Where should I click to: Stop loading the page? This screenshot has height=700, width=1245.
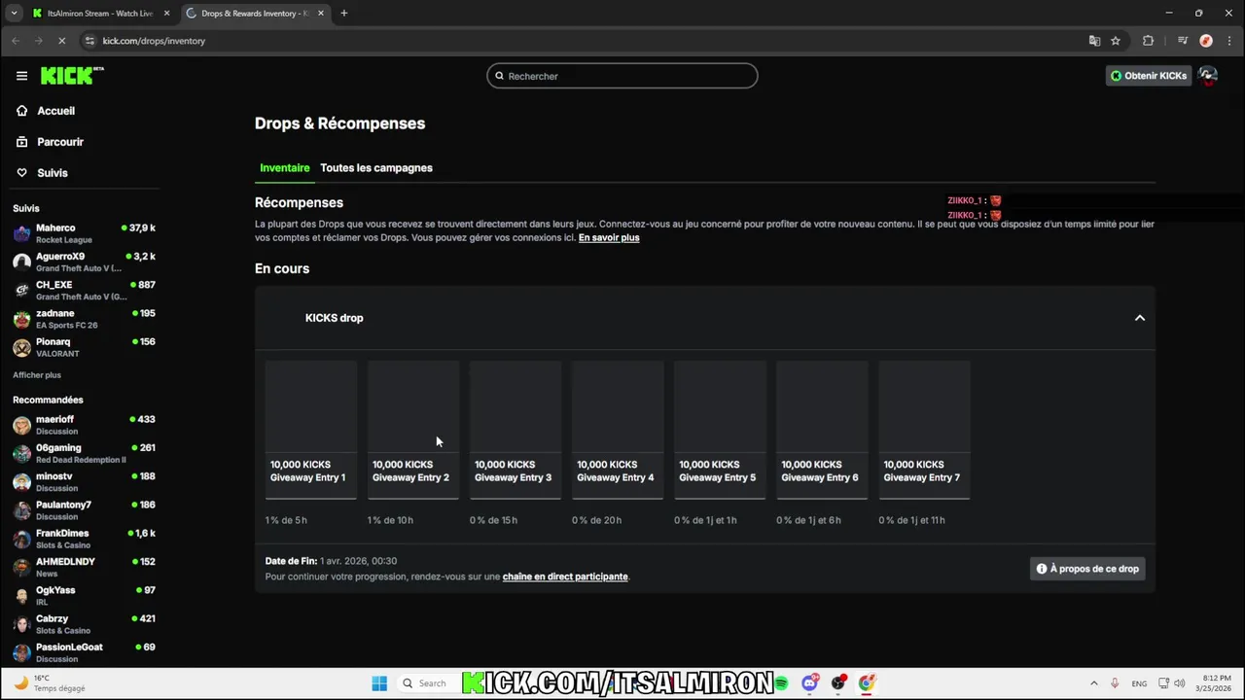(62, 41)
